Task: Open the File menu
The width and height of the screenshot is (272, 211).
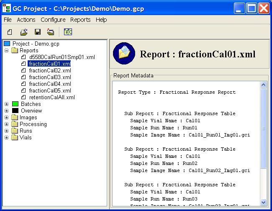Action: coord(8,20)
